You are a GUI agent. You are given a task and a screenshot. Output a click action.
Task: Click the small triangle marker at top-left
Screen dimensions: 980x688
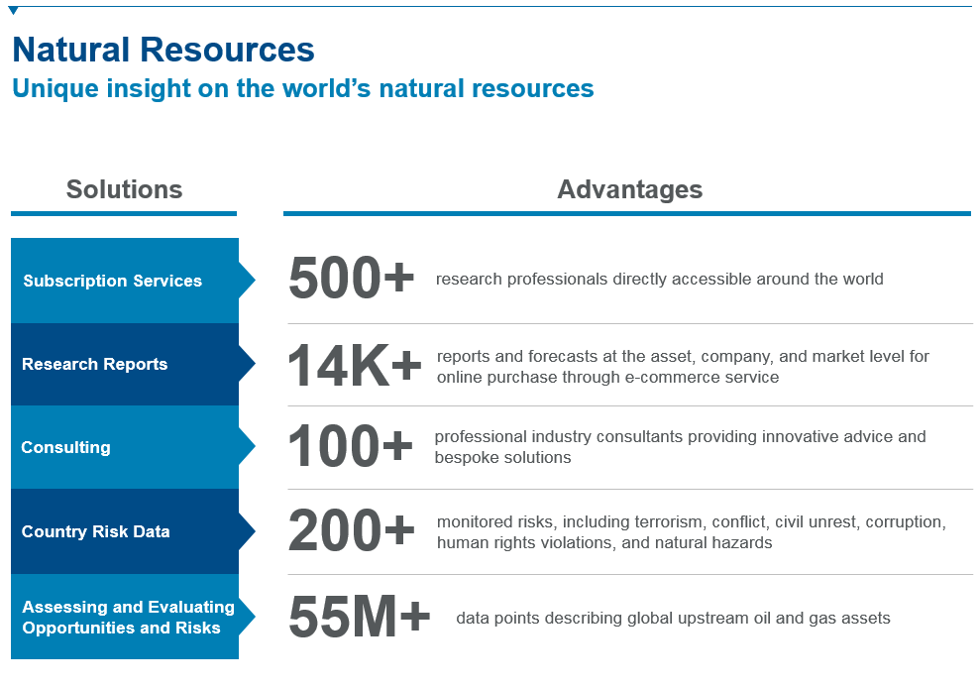point(13,11)
